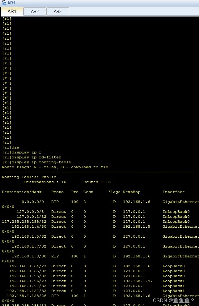Click the 127.0.0.1/32 destination entry

point(32,217)
